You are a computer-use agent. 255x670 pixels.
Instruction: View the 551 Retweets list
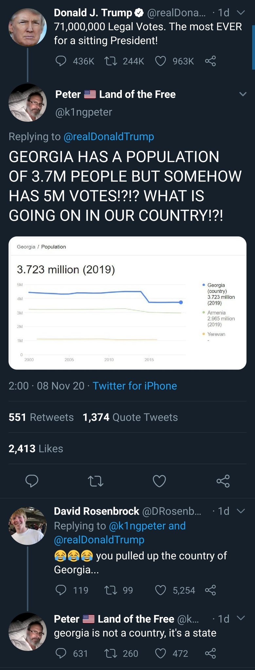[x=41, y=417]
